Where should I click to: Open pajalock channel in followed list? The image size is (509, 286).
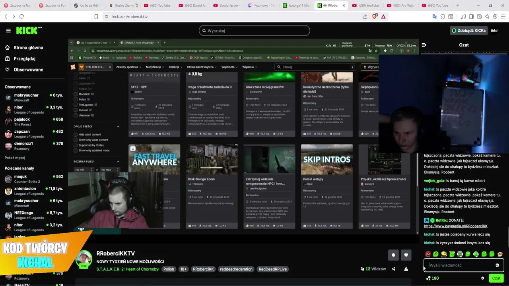tap(34, 122)
